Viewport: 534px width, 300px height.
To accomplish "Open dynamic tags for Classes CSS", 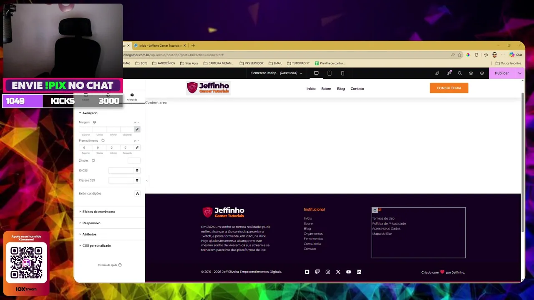I will 137,180.
